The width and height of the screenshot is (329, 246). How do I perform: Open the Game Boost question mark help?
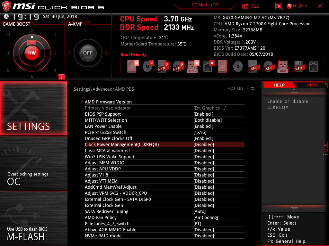tap(61, 77)
